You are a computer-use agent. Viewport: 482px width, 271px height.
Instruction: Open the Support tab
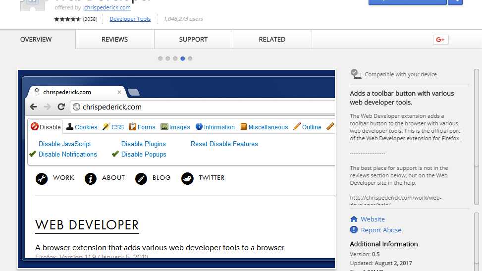(x=193, y=39)
